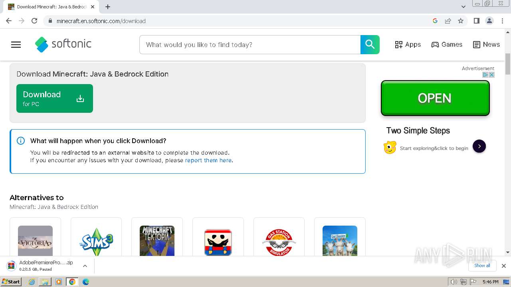Click the green OPEN advertisement button
511x287 pixels.
435,98
